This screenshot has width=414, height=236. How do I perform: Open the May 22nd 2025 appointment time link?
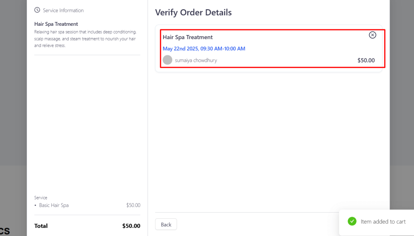[204, 48]
